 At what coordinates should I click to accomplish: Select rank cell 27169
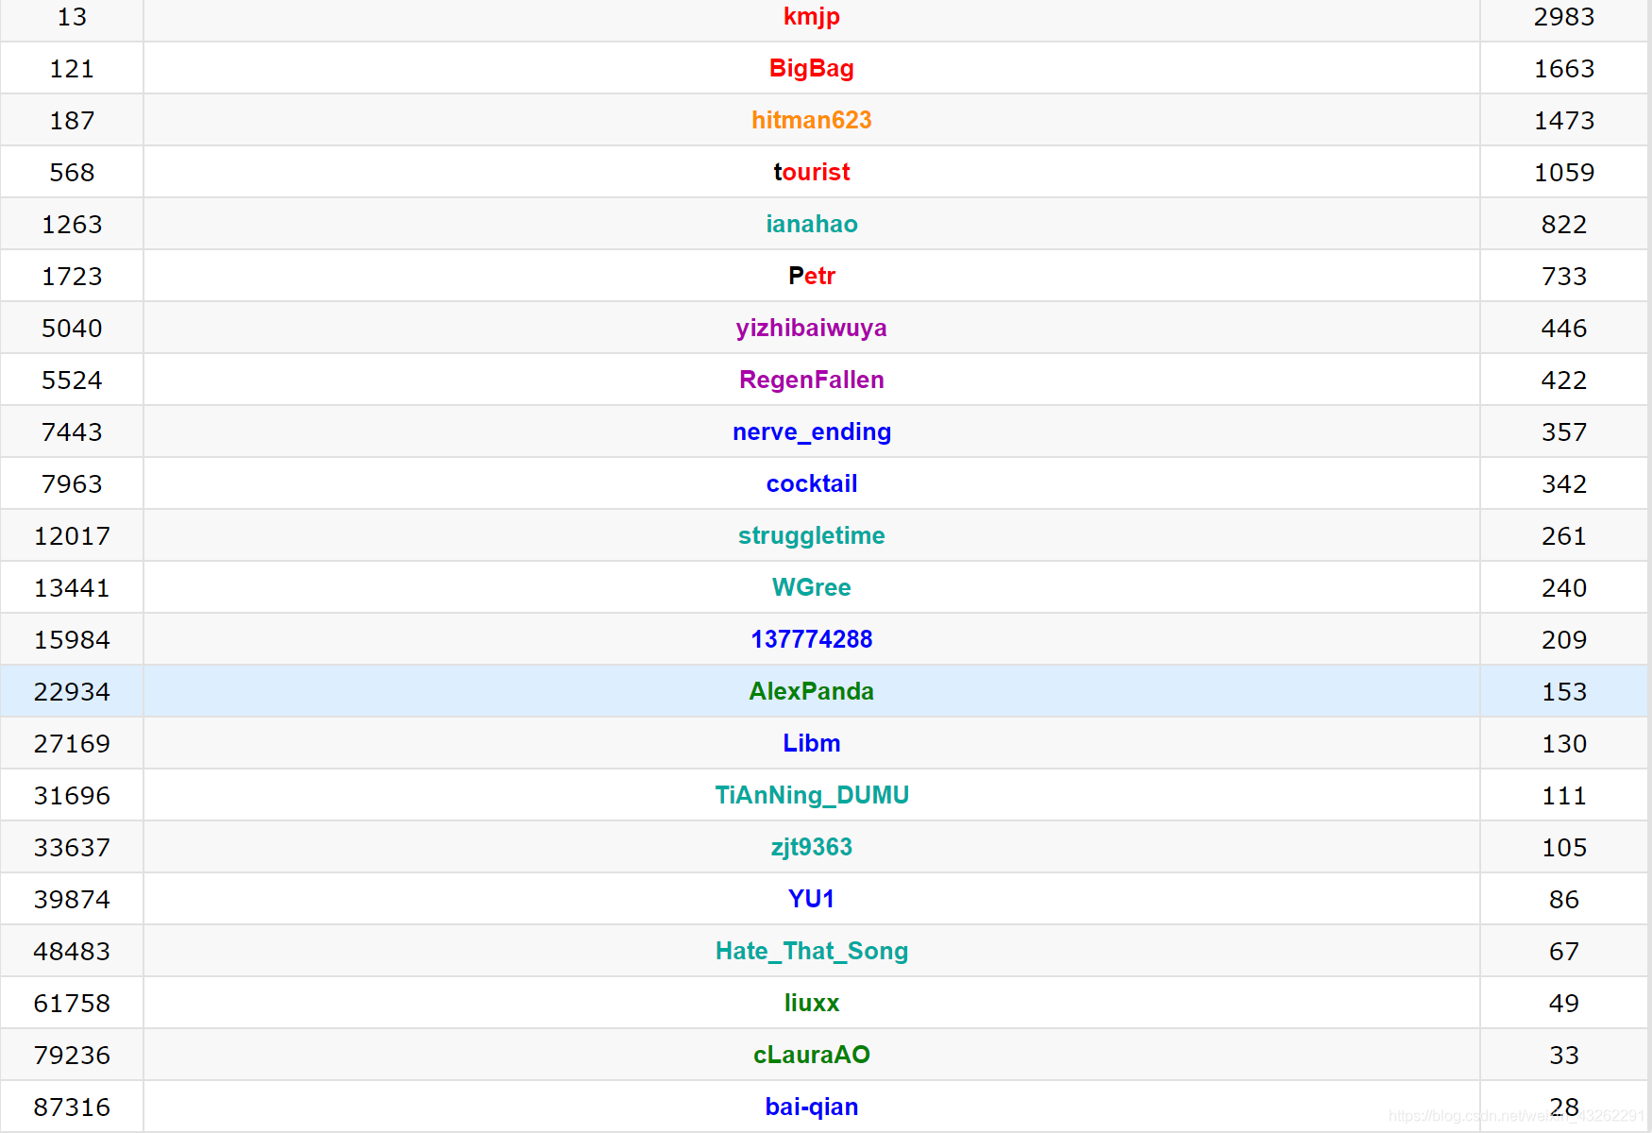pyautogui.click(x=72, y=743)
